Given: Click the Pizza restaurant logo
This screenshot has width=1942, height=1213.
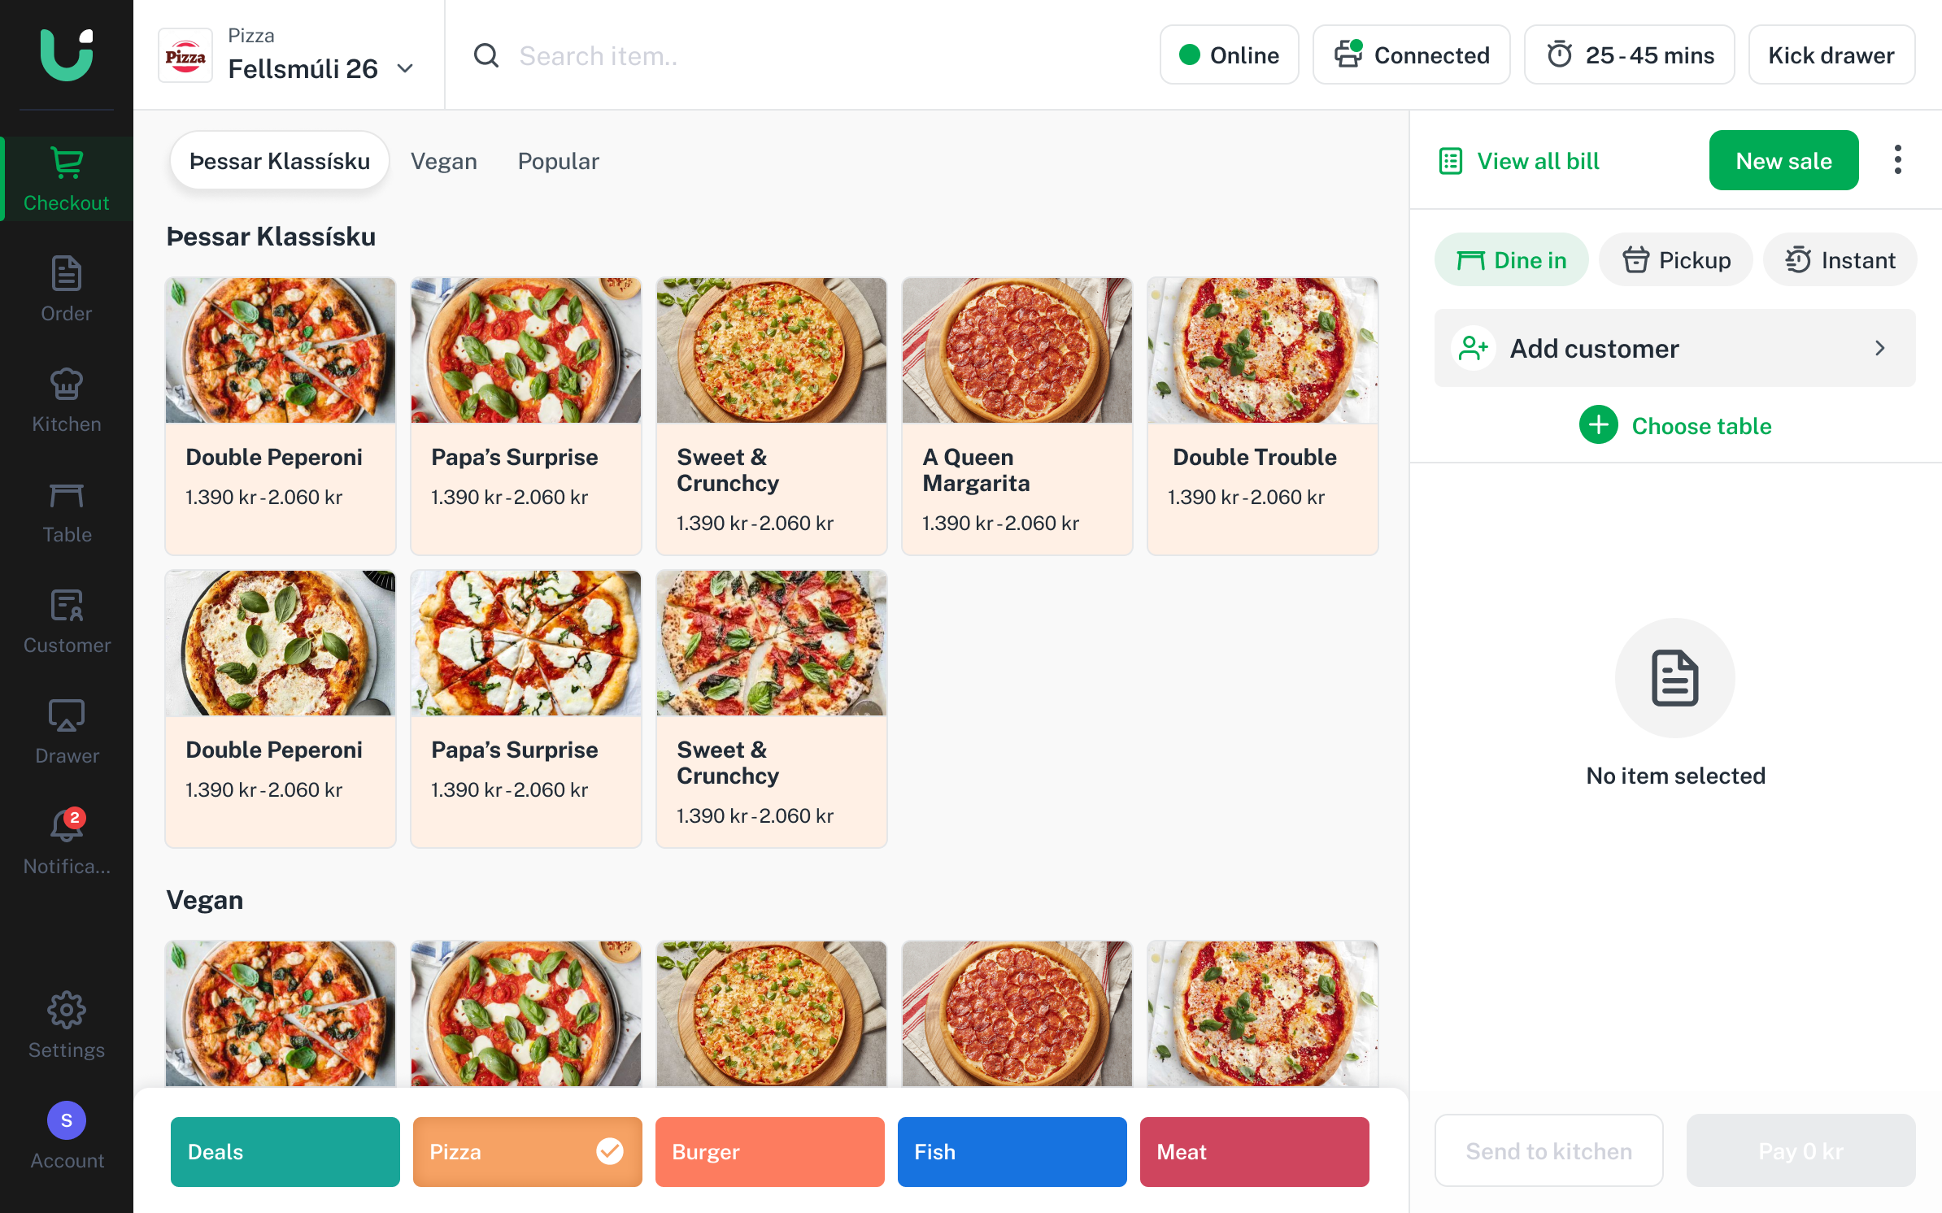Looking at the screenshot, I should tap(185, 55).
